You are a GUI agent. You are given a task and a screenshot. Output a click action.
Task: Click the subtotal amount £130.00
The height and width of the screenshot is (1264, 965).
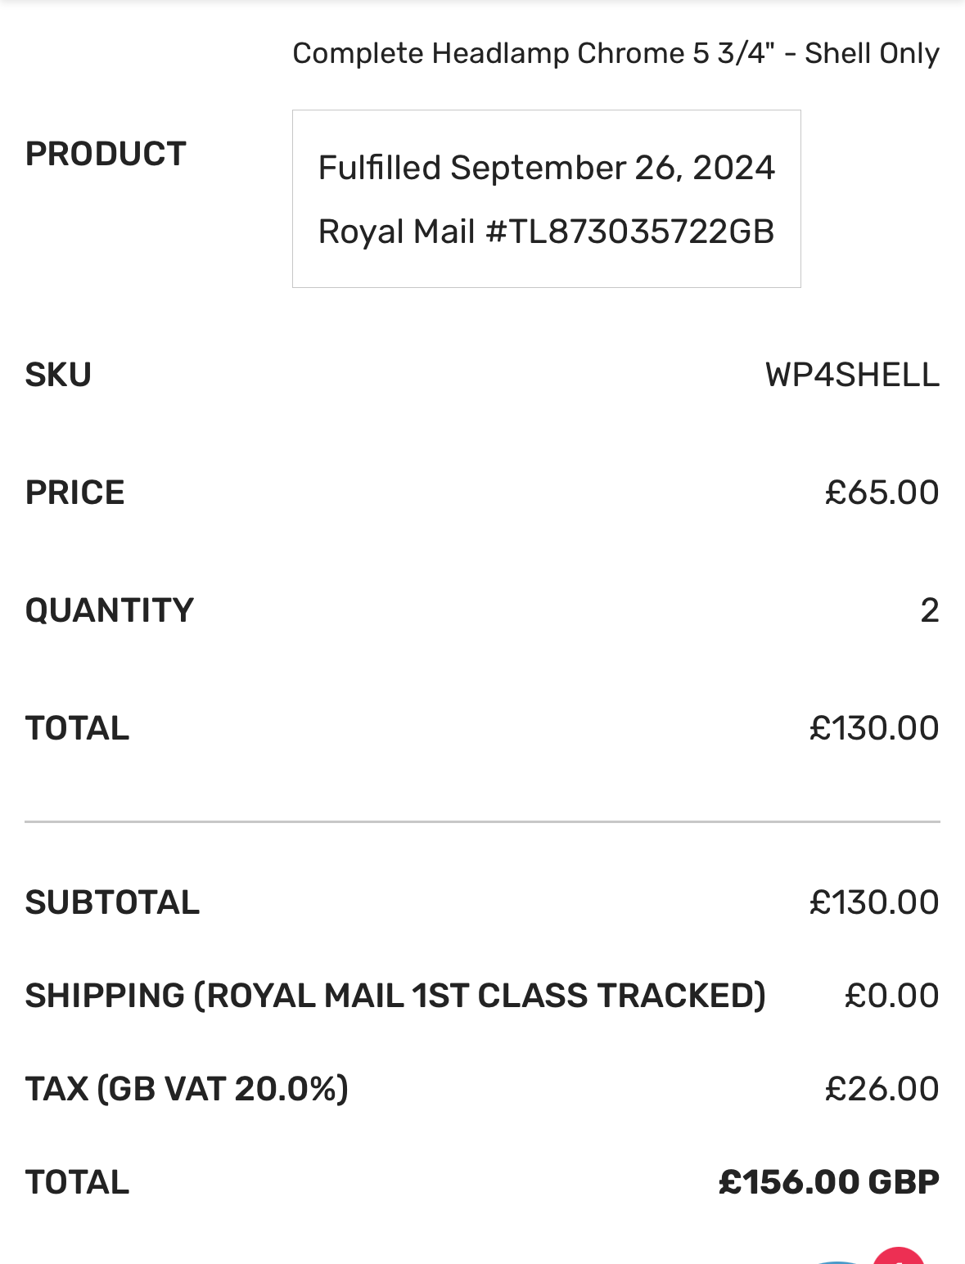click(874, 902)
